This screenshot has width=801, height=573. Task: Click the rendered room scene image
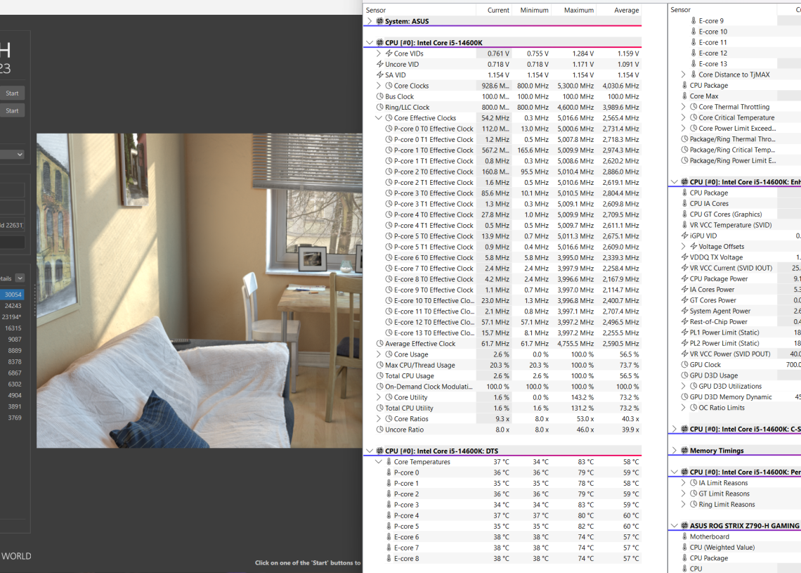200,291
